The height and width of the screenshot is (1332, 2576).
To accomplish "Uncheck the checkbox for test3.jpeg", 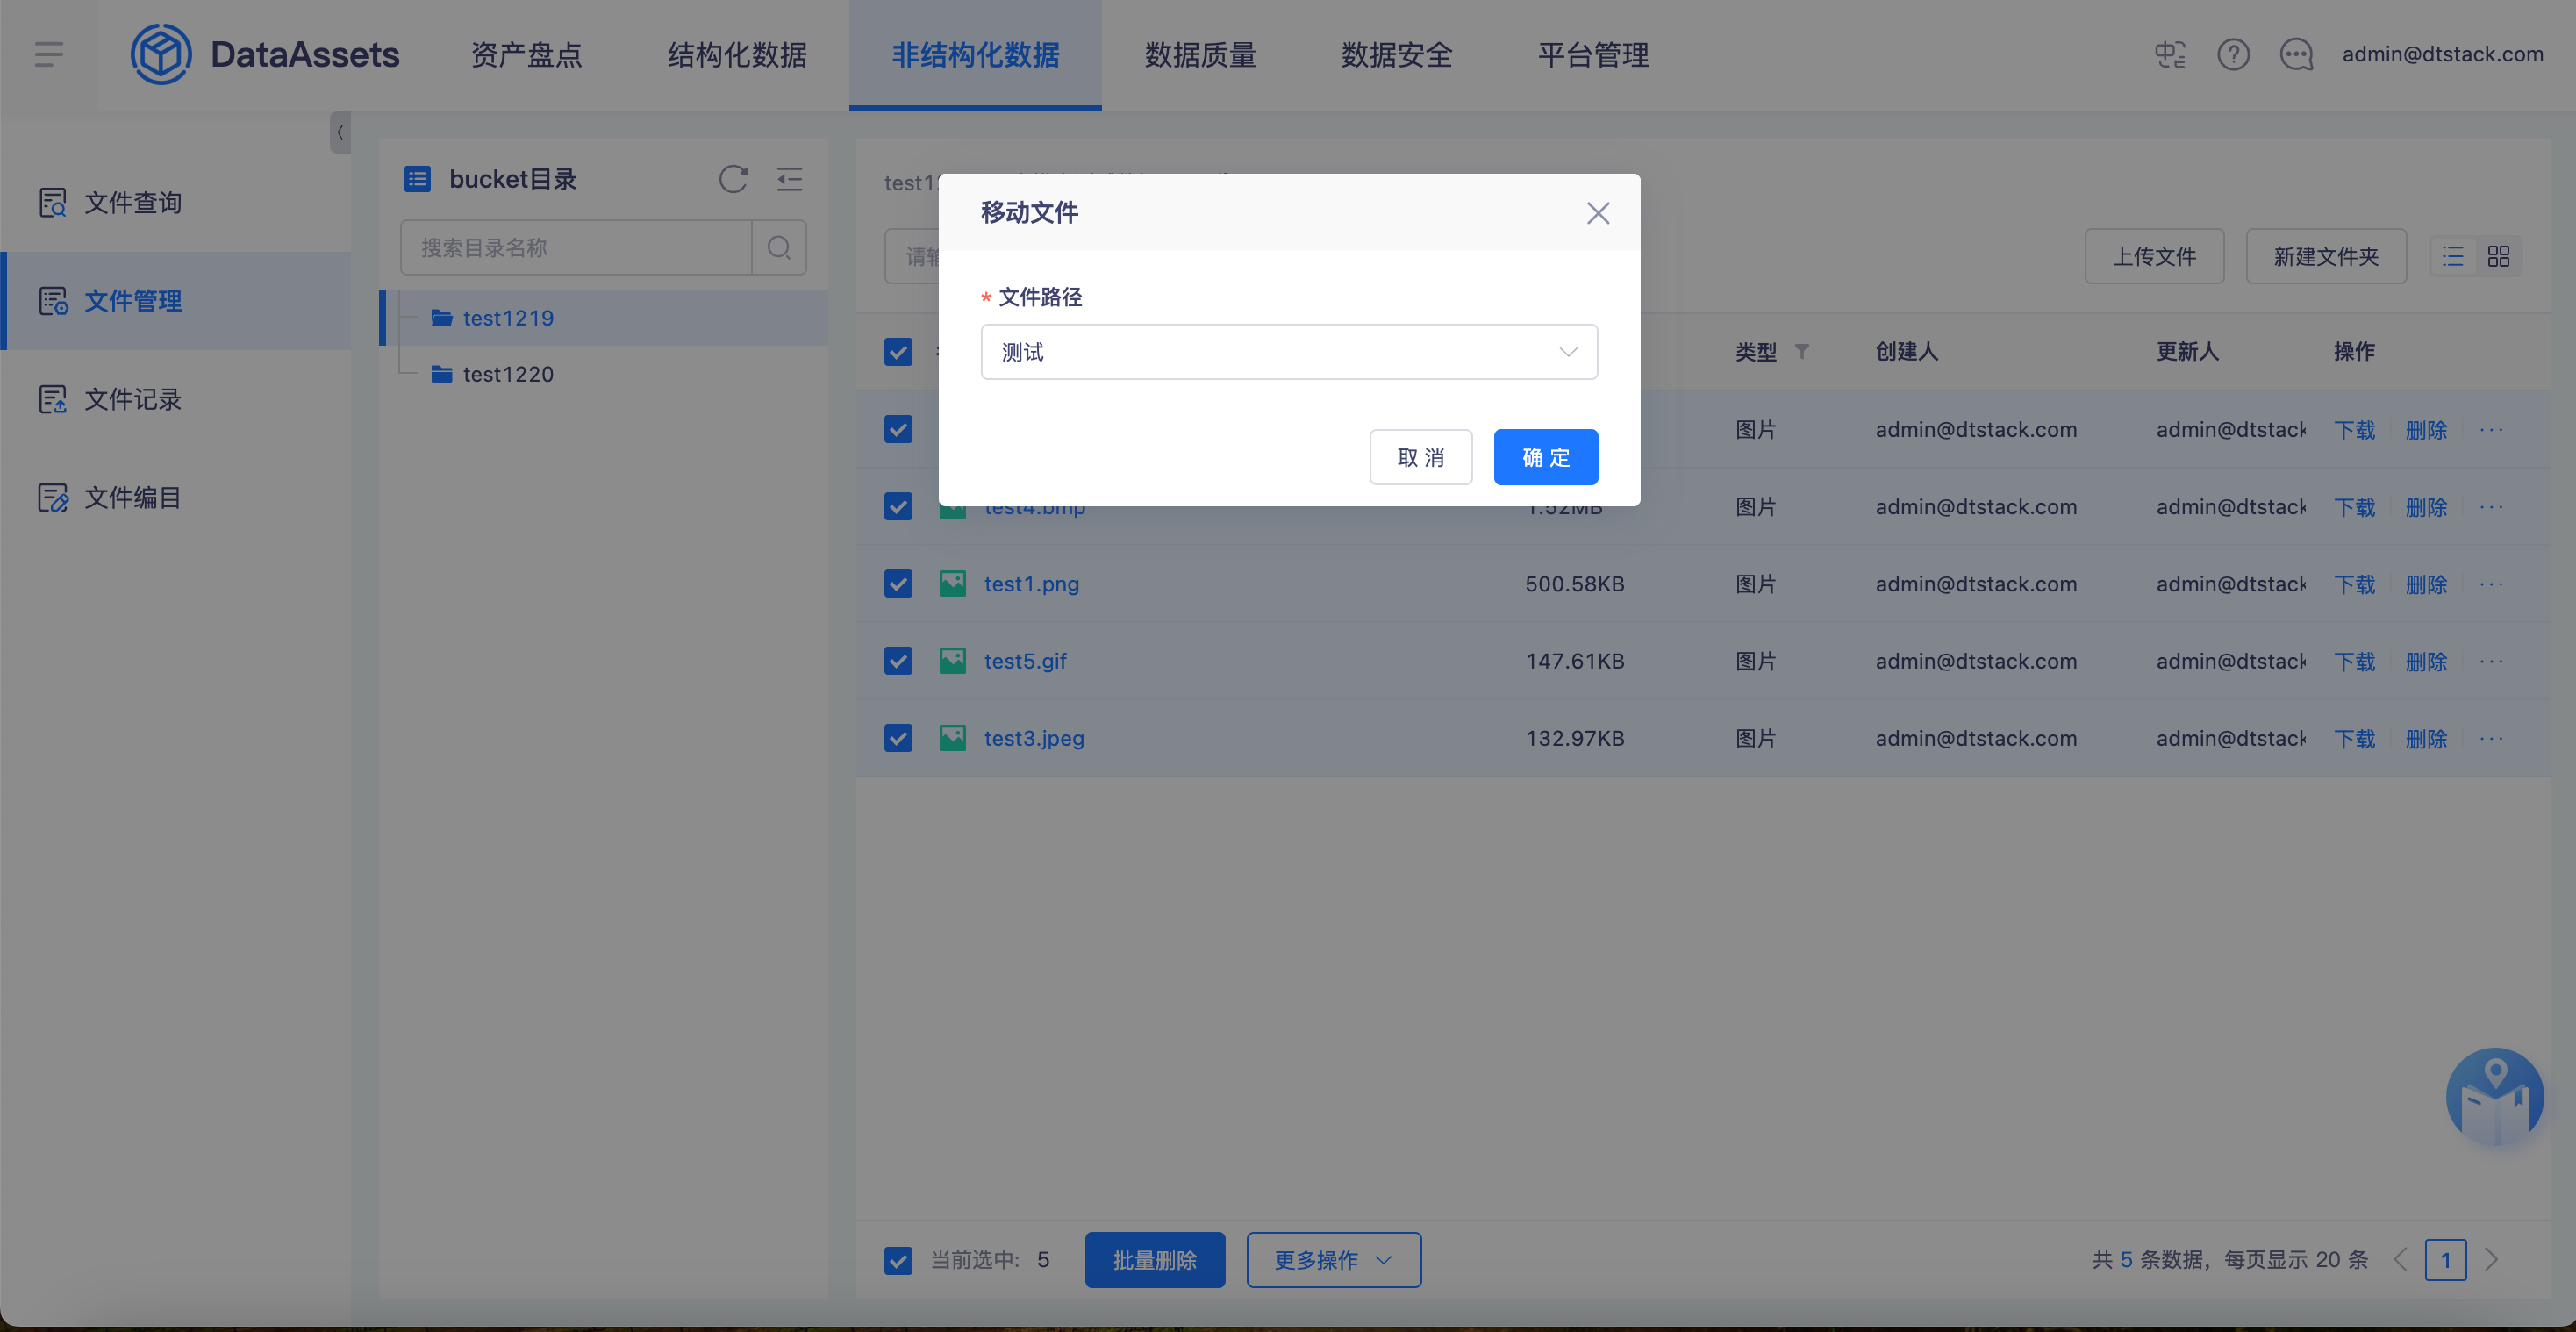I will (898, 738).
